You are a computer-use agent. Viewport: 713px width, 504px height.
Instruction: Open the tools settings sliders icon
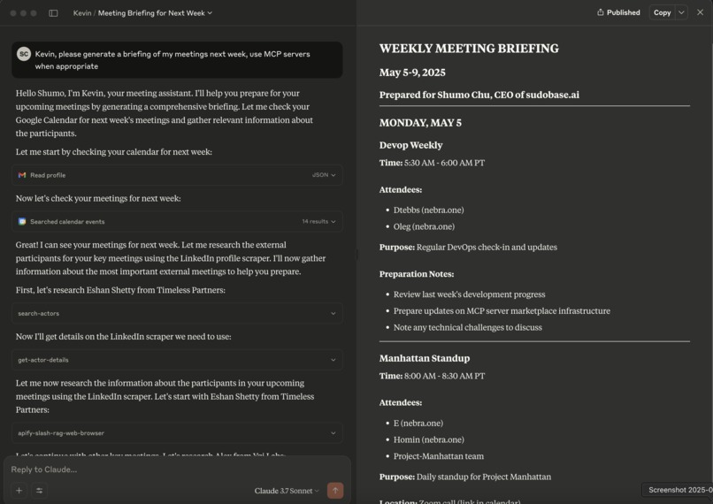[x=40, y=491]
